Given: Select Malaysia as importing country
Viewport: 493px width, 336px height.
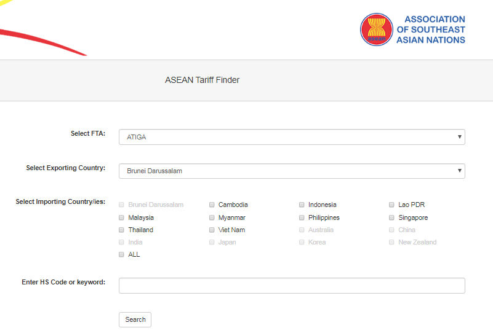Looking at the screenshot, I should [121, 217].
